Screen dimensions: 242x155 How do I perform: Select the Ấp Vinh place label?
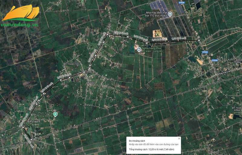pos(32,121)
